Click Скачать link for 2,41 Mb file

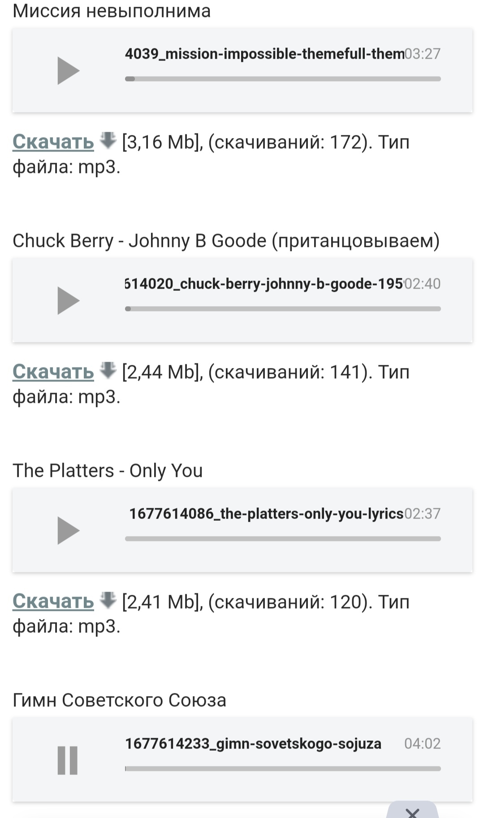point(53,602)
